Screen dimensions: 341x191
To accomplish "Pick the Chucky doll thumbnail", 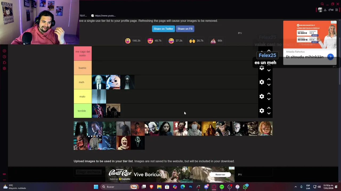I will click(266, 128).
